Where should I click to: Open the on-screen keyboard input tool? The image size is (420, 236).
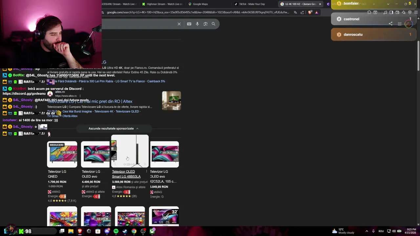pos(189,24)
